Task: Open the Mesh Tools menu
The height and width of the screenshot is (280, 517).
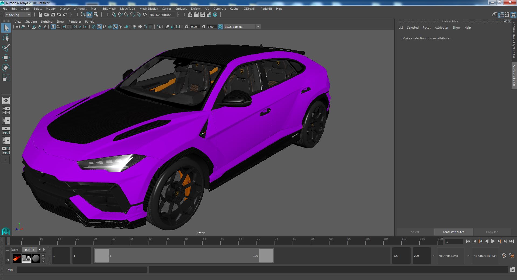Action: [x=128, y=9]
